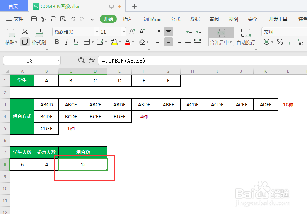The image size is (307, 214).
Task: Open 开发工具 Developer Tools tab
Action: click(278, 19)
